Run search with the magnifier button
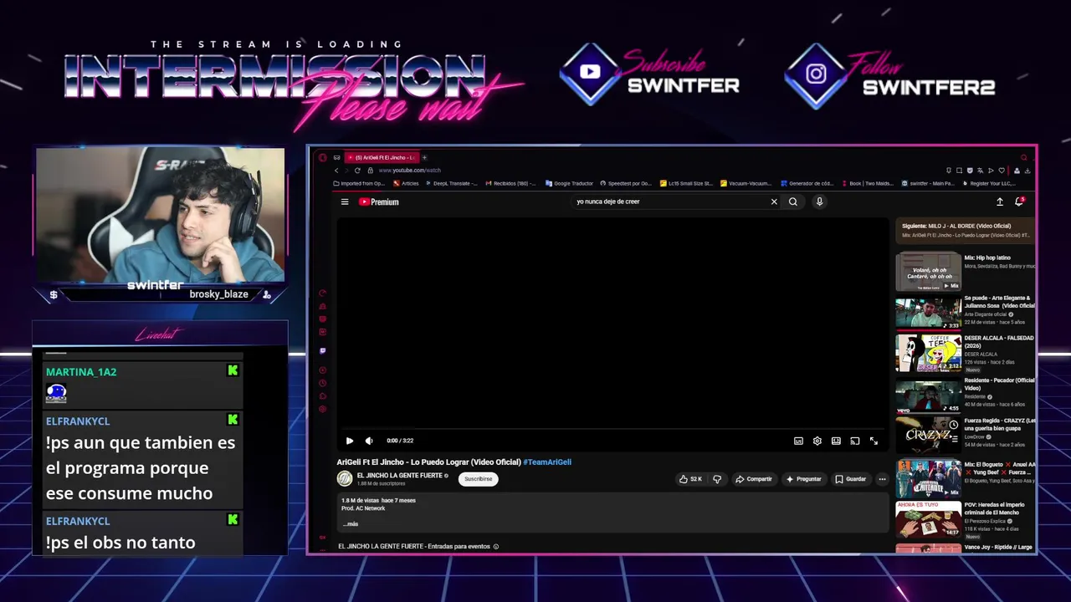This screenshot has width=1071, height=602. [x=793, y=202]
